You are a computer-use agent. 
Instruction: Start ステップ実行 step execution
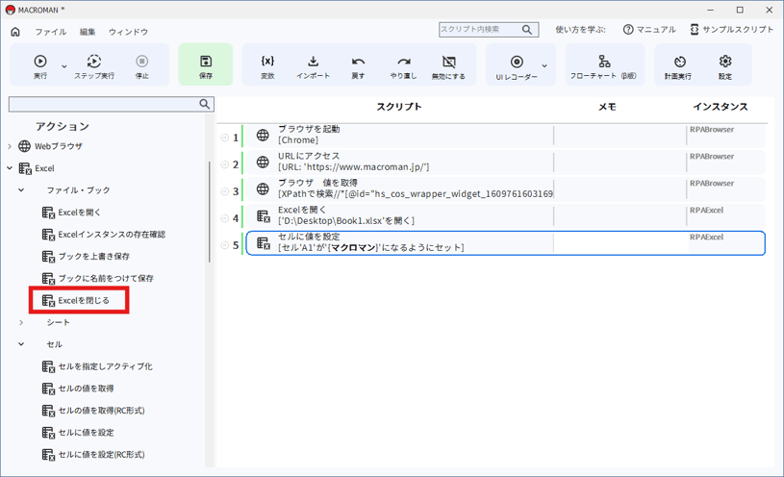point(94,66)
